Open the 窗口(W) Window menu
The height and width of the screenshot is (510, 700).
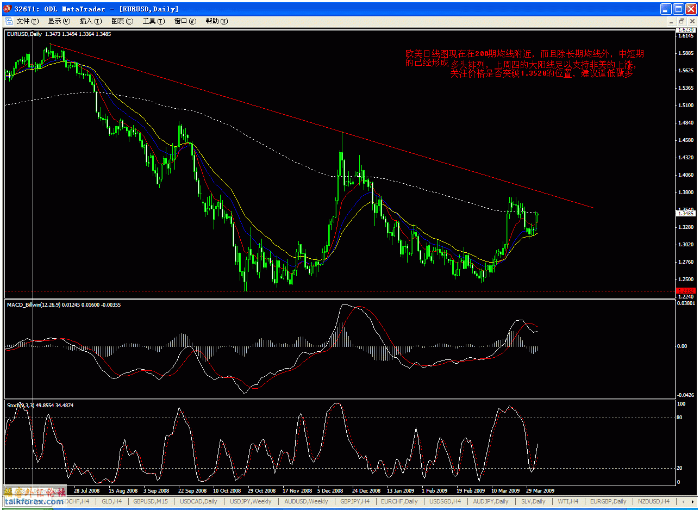click(x=185, y=21)
